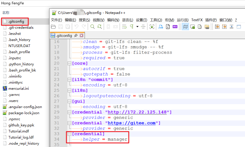
Task: Collapse the credential 172.22.125.148 fold marker
Action: point(69,112)
